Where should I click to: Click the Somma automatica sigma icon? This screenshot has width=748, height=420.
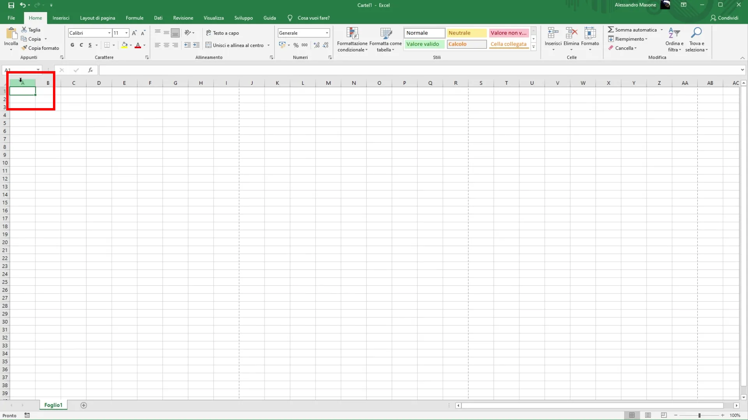point(611,30)
